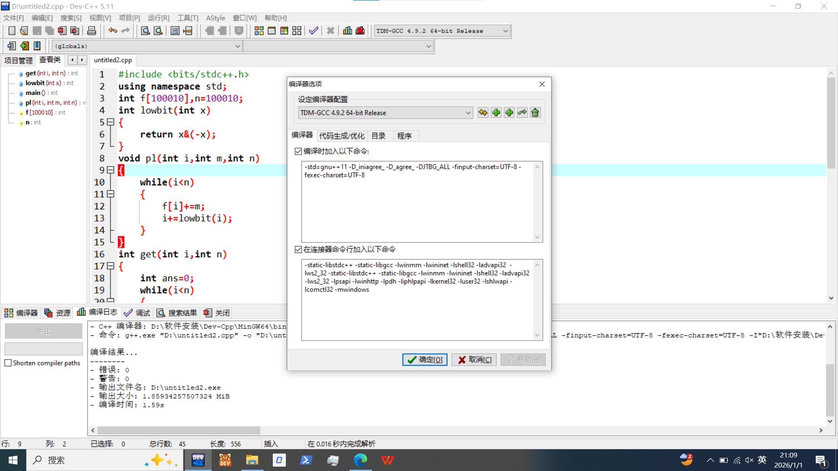Open the 运行[R] menu
Screen dimensions: 838x471
click(x=158, y=18)
